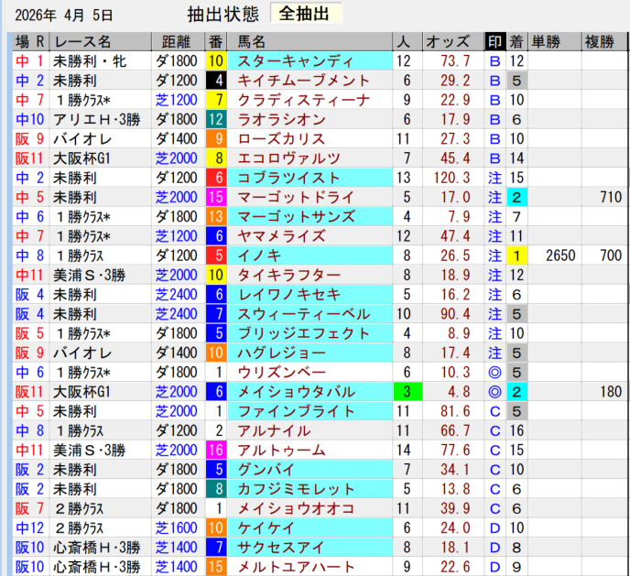Image resolution: width=630 pixels, height=576 pixels.
Task: Click magenta number 16 for アルトゥーム
Action: [216, 451]
